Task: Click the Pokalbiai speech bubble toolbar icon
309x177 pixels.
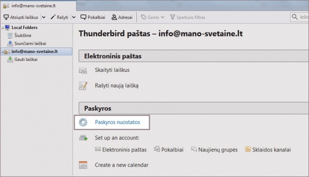Action: (83, 17)
